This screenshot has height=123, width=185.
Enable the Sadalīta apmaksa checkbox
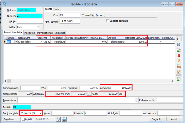coord(108,21)
